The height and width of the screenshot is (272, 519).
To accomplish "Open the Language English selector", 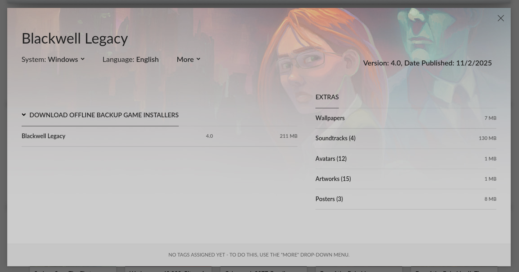I will tap(131, 59).
